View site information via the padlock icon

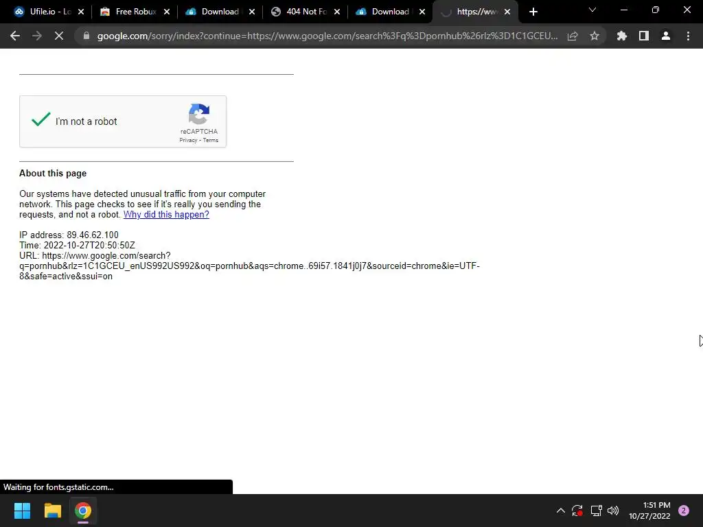[x=87, y=36]
